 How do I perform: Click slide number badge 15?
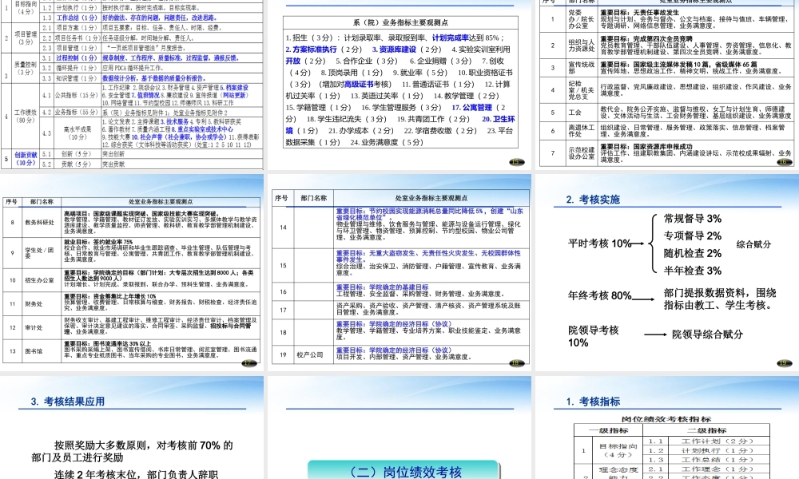tap(517, 162)
